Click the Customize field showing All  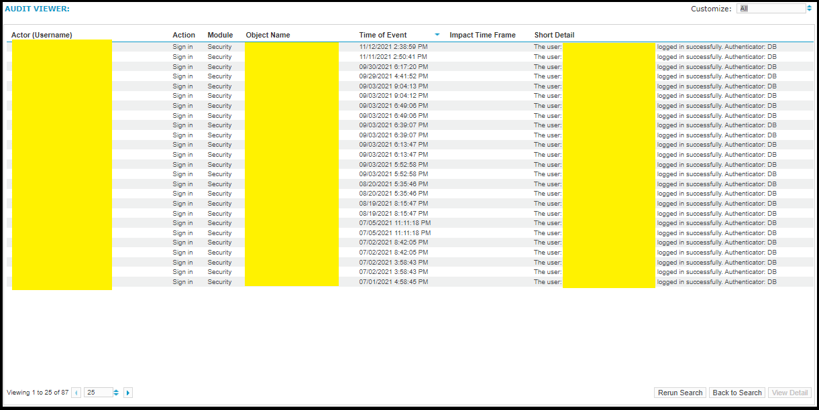click(x=771, y=9)
